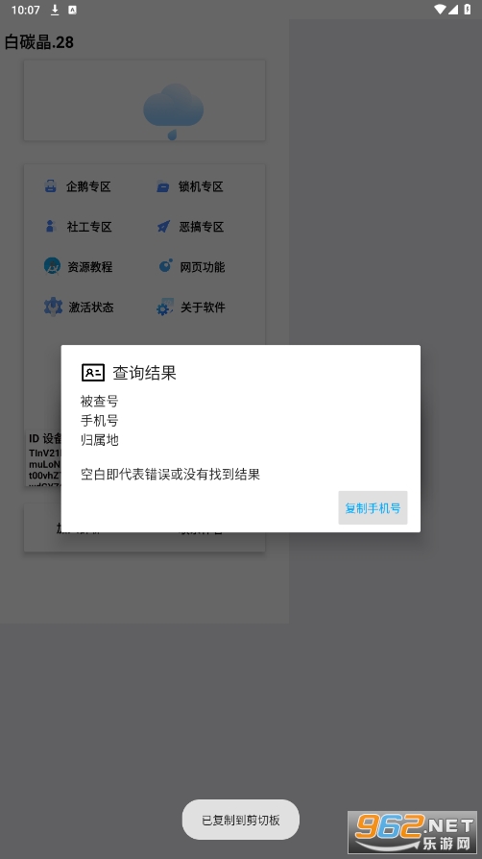The height and width of the screenshot is (859, 482).
Task: Open the 激活状态 gear icon
Action: click(x=53, y=307)
